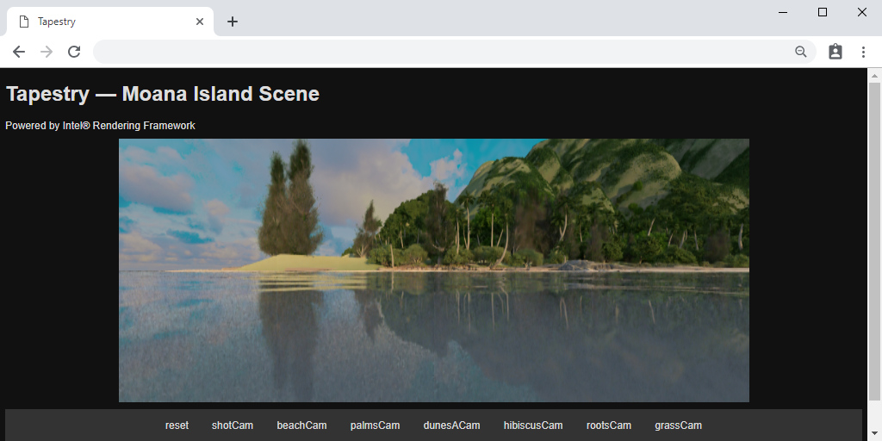Switch to shotCam view
This screenshot has height=441, width=882.
pos(233,425)
